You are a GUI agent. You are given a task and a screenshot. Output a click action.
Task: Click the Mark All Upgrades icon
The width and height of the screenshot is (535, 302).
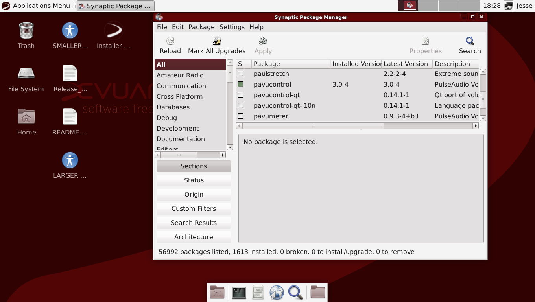(x=217, y=41)
